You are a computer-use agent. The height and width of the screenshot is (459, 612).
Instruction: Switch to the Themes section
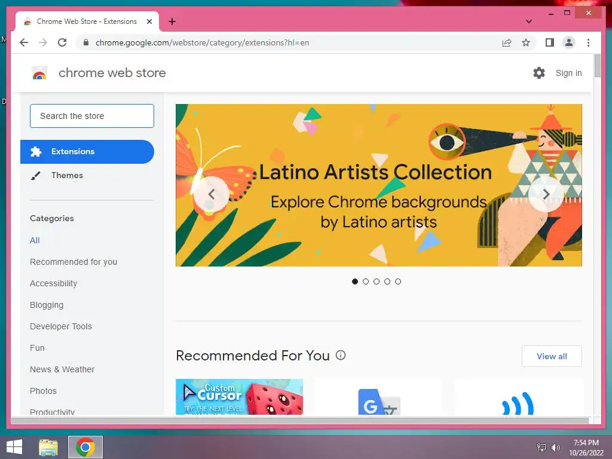[x=67, y=175]
